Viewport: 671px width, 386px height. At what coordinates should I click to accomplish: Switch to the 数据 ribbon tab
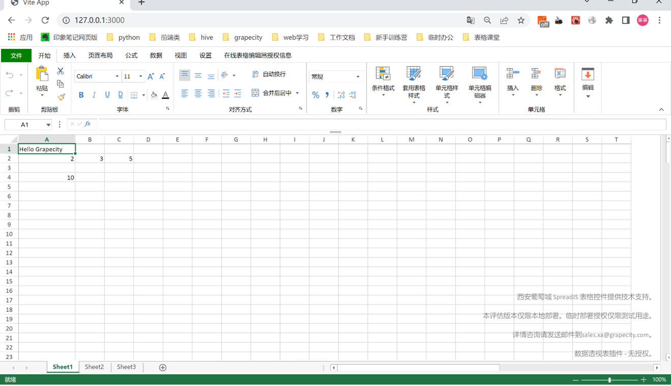[156, 55]
